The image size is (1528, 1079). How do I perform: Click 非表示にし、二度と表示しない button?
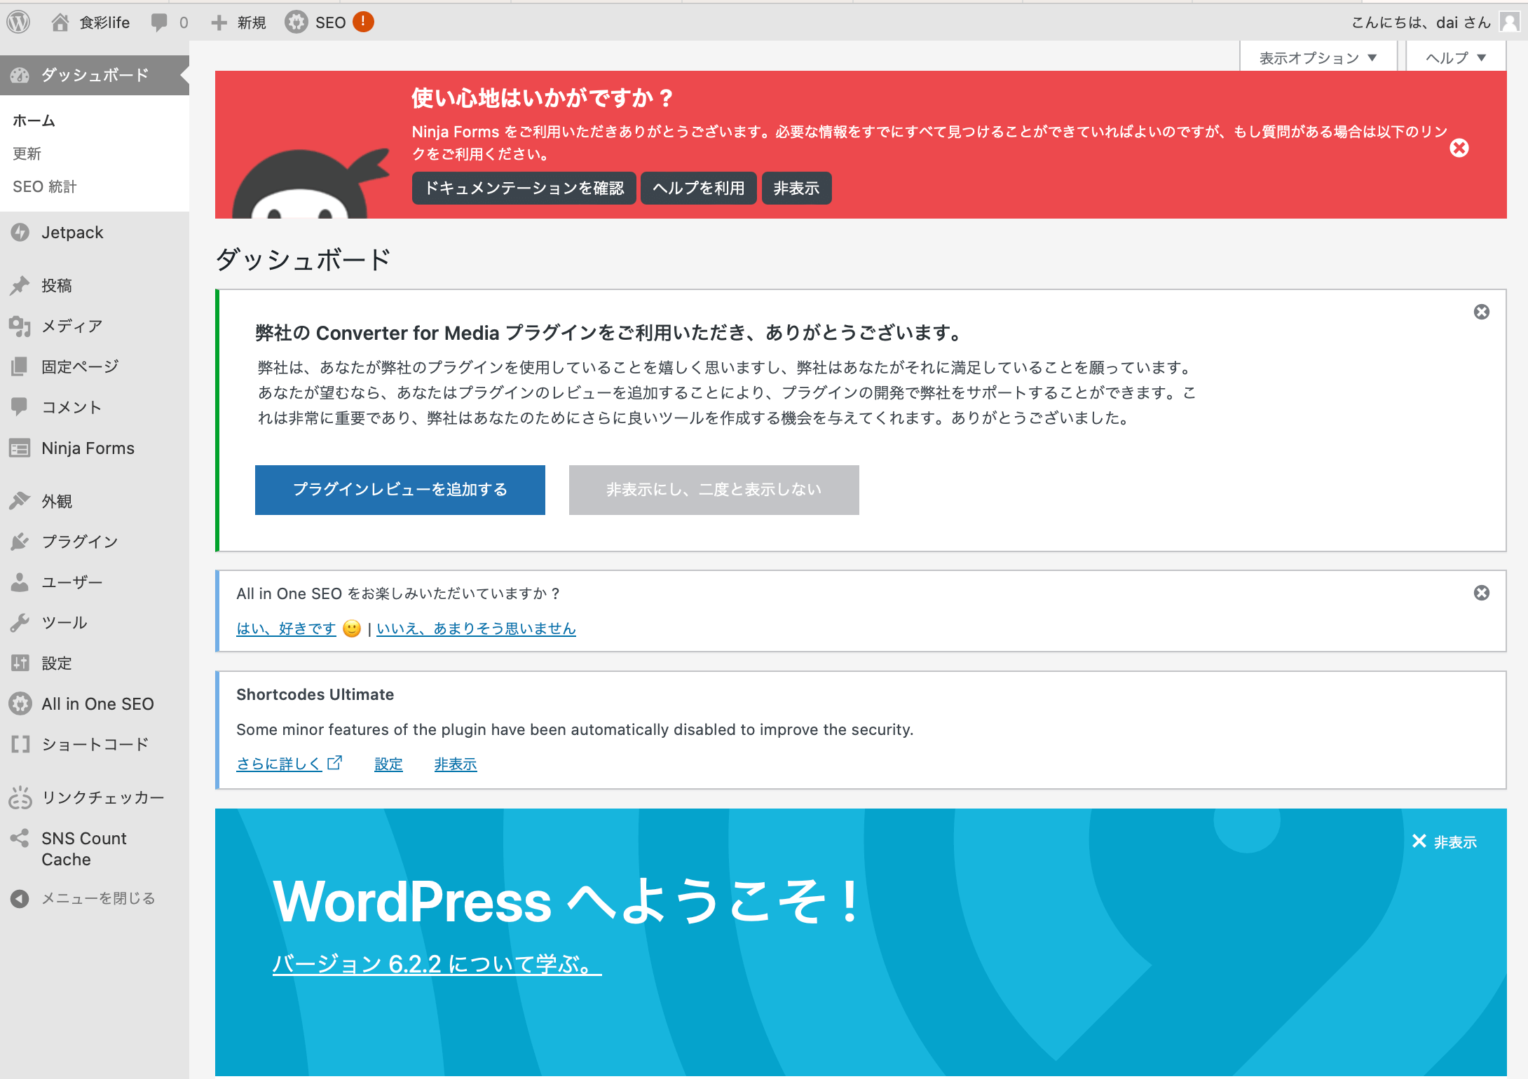714,490
